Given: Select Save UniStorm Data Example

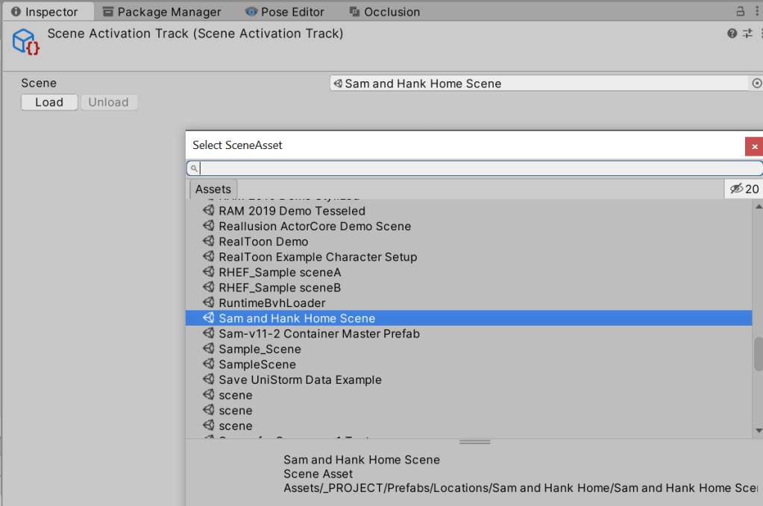Looking at the screenshot, I should click(x=468, y=380).
